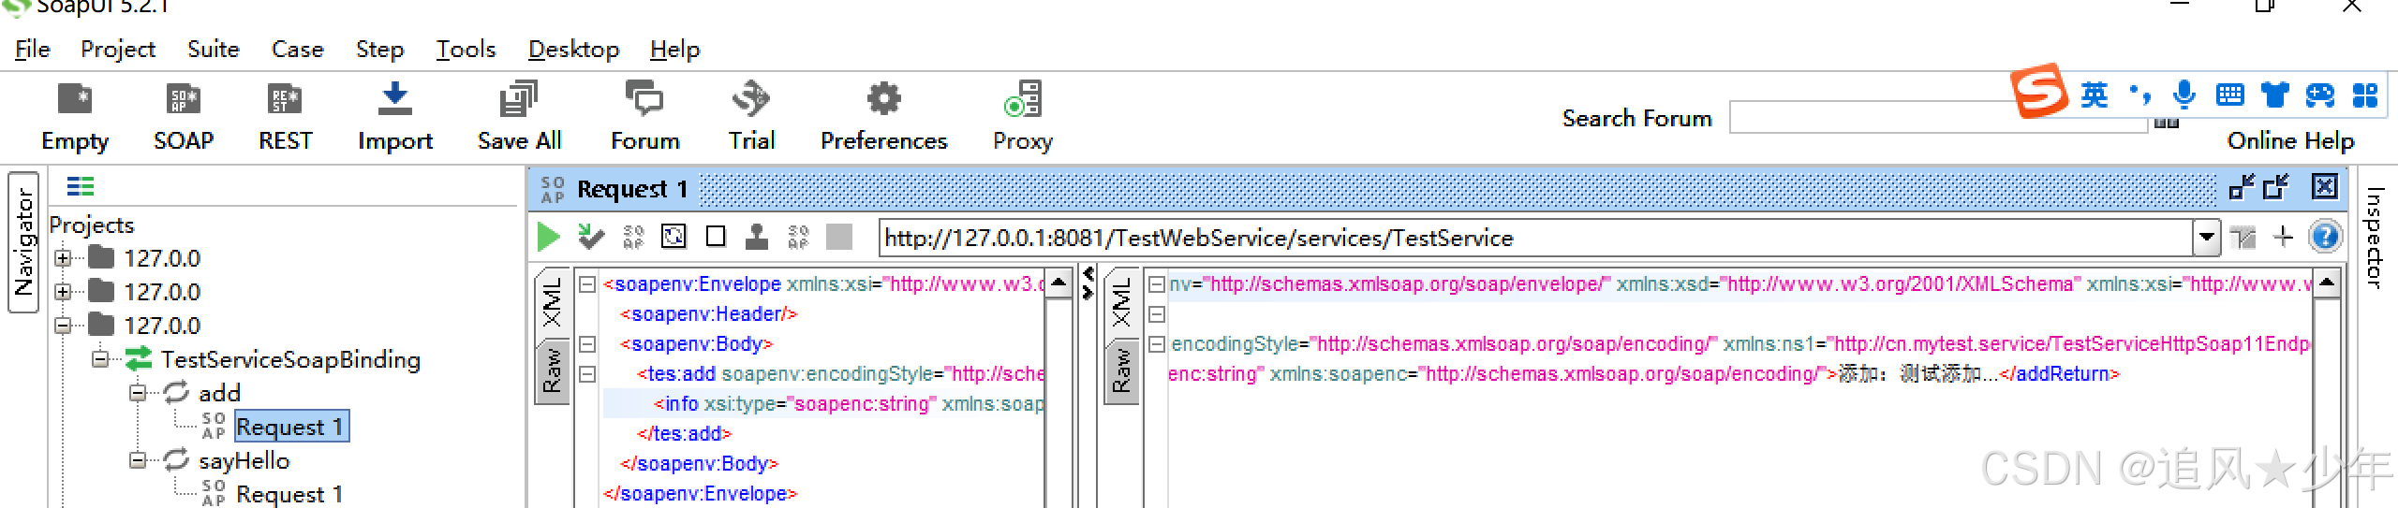This screenshot has width=2398, height=508.
Task: Click the Sogou game controller icon
Action: click(x=2320, y=94)
